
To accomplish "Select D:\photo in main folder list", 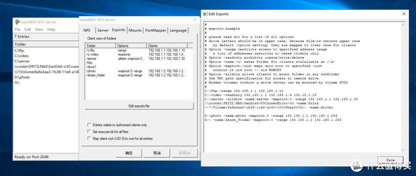I will coord(22,77).
